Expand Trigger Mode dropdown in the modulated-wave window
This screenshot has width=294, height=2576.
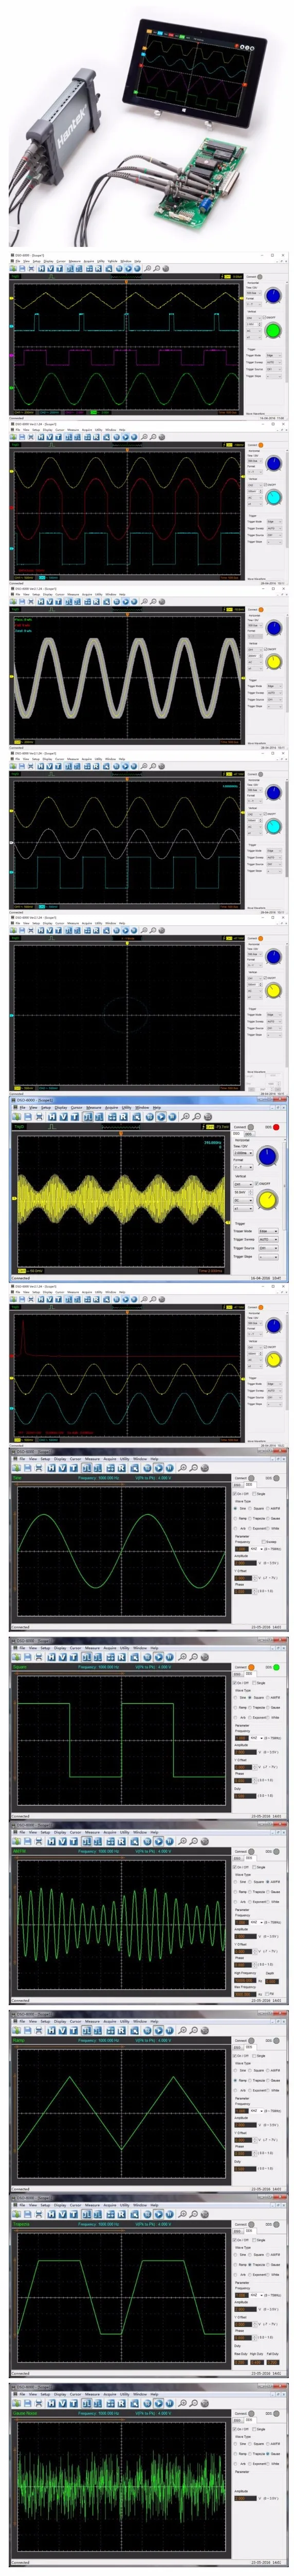(268, 1231)
